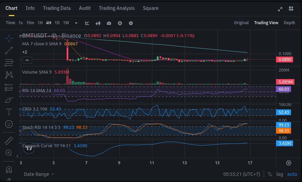Image resolution: width=302 pixels, height=182 pixels.
Task: Select the text annotation tool
Action: point(9,112)
